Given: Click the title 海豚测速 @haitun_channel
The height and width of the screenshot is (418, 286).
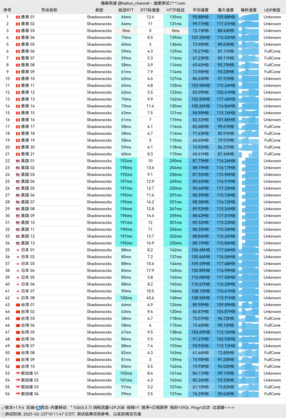Looking at the screenshot, I should point(125,3).
